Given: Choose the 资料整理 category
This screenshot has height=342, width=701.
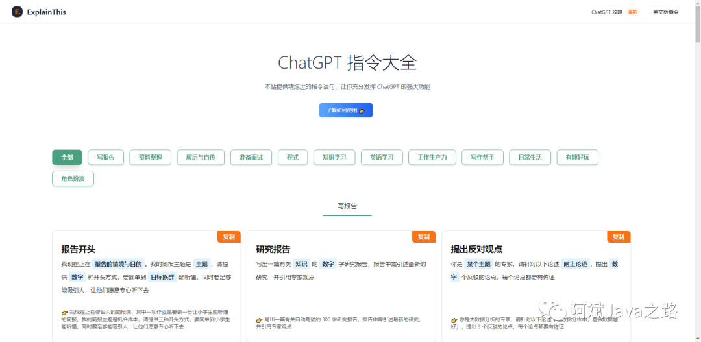Looking at the screenshot, I should click(150, 158).
